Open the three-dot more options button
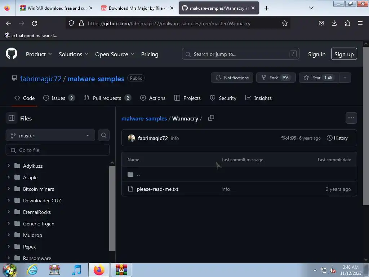This screenshot has height=277, width=369. pyautogui.click(x=351, y=118)
